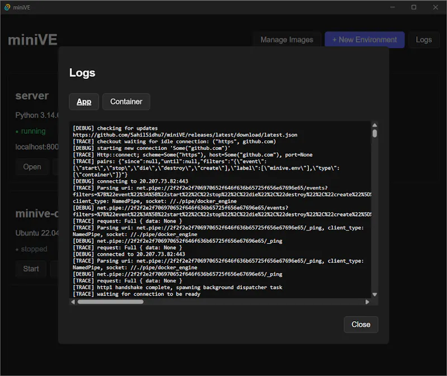Viewport: 447px width, 376px height.
Task: Click the stopped status label
Action: (x=31, y=249)
